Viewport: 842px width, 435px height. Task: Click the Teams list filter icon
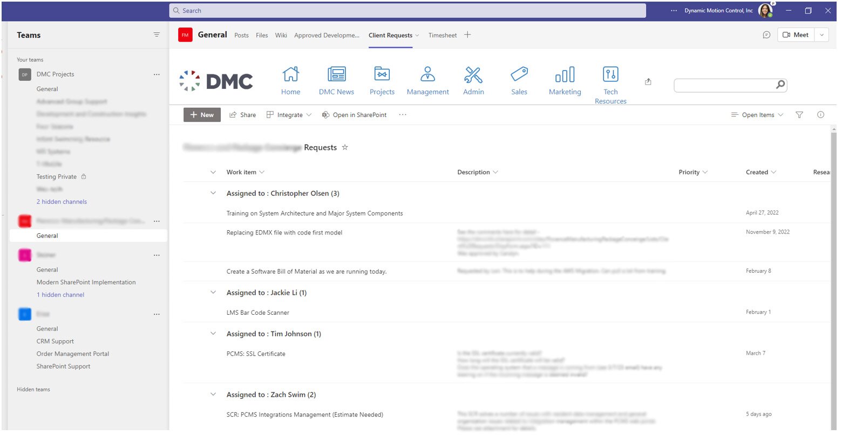[x=157, y=35]
